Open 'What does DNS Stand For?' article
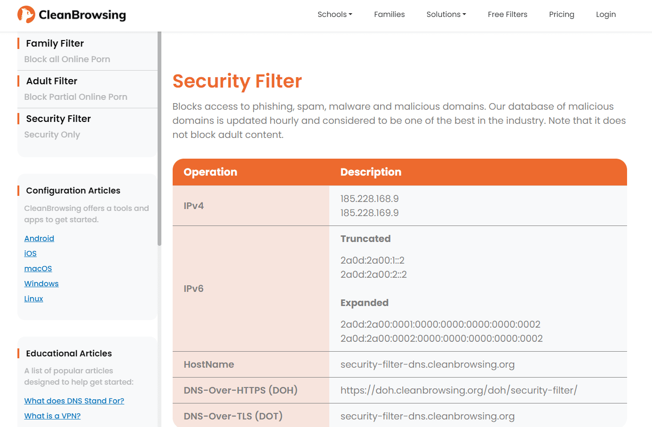This screenshot has height=427, width=652. [74, 401]
